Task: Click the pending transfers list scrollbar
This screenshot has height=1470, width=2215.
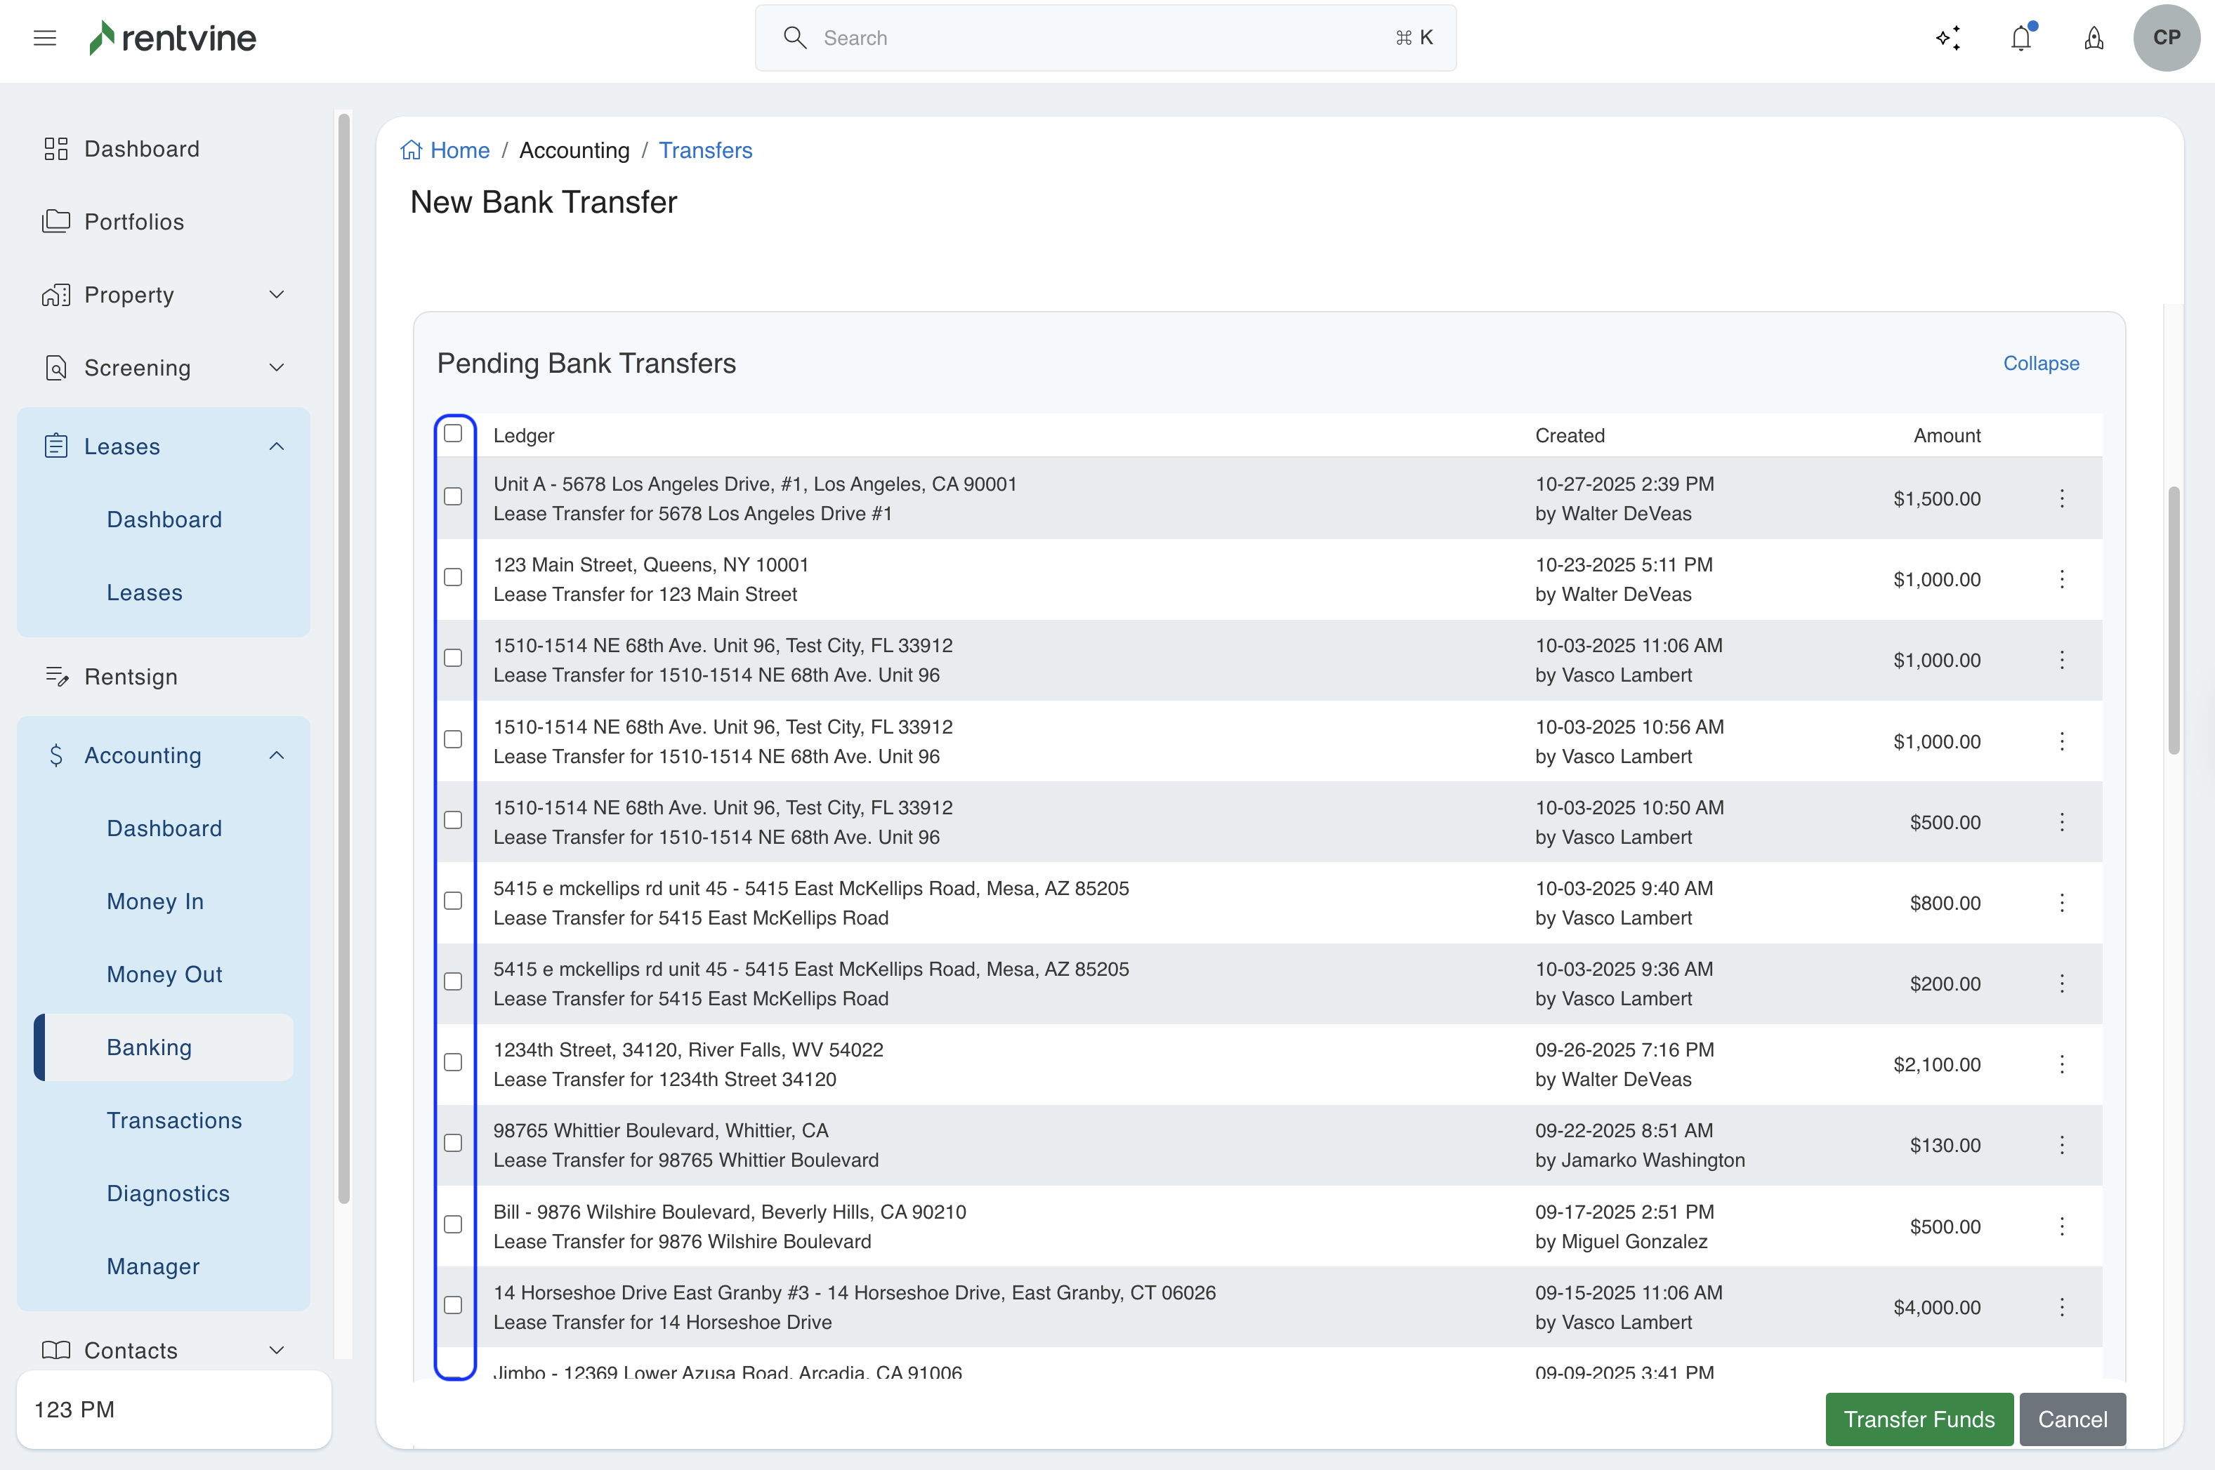Action: [x=2173, y=620]
